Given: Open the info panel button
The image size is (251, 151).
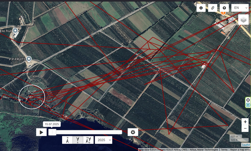Looking at the screenshot, I should tap(201, 8).
